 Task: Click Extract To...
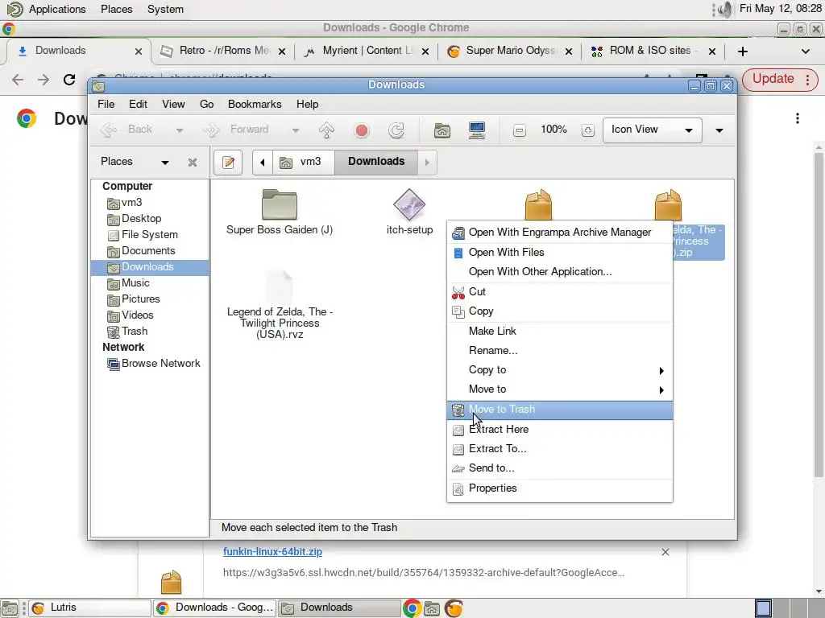[x=560, y=449]
